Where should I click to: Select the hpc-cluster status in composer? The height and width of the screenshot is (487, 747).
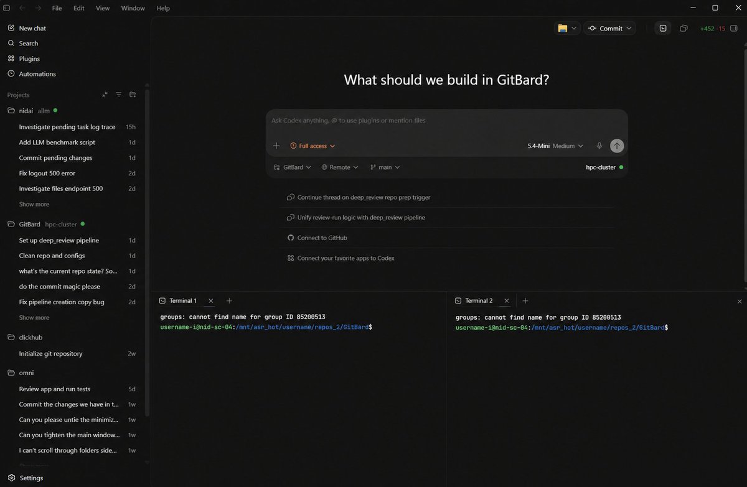[x=604, y=167]
